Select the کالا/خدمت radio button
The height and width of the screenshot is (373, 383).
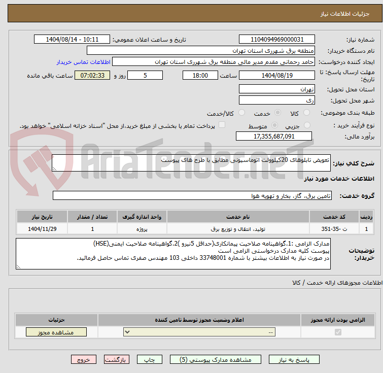coord(241,113)
